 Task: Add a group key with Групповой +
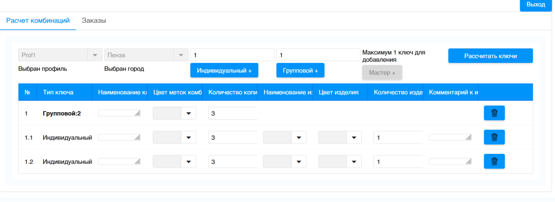[x=300, y=71]
